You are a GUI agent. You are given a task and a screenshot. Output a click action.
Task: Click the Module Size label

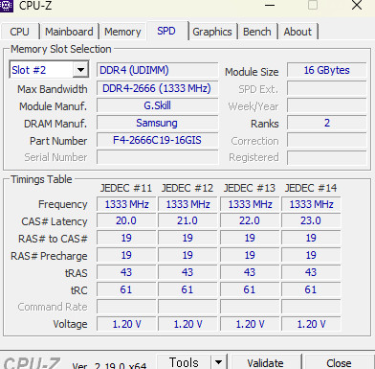[252, 72]
